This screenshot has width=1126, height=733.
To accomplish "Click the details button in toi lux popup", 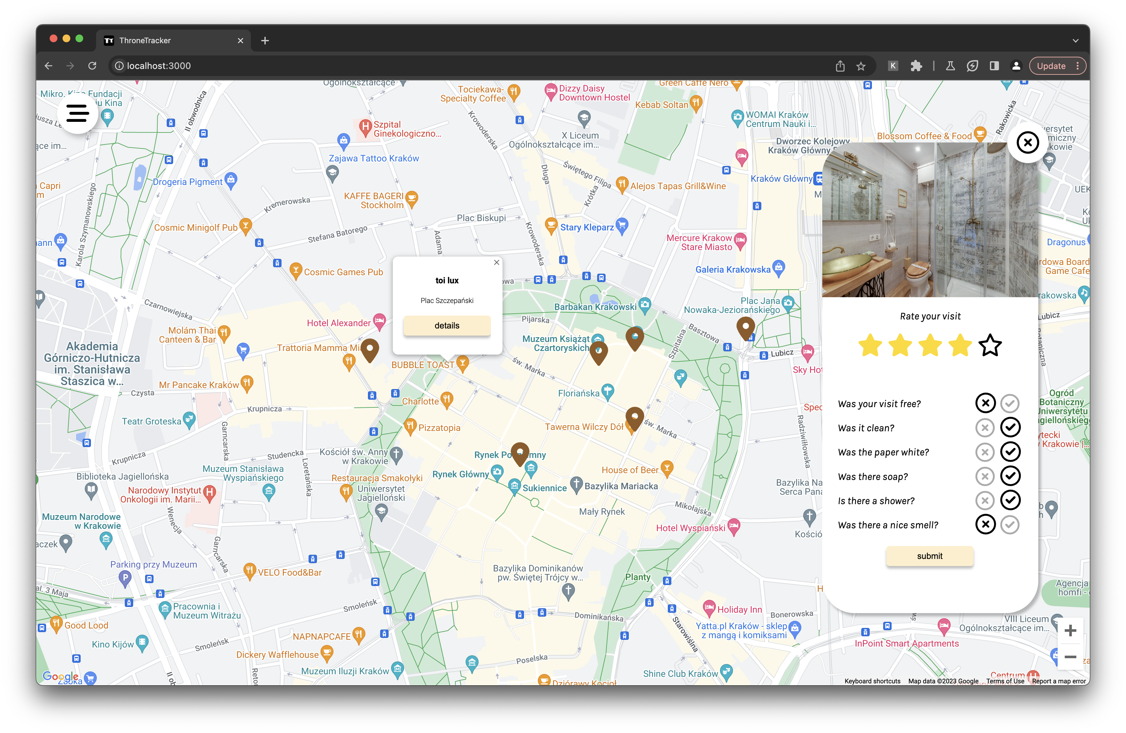I will (447, 325).
